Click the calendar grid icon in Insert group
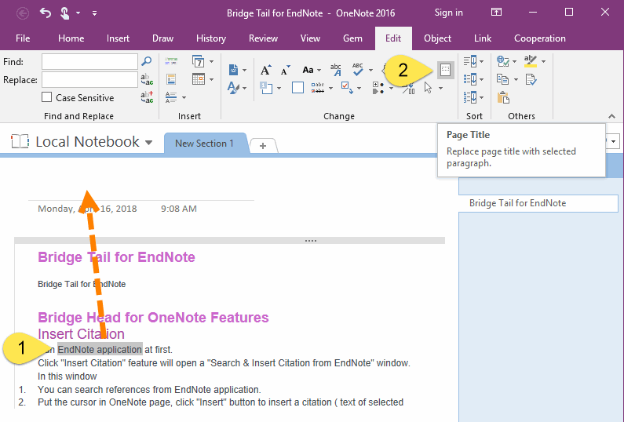The image size is (624, 422). tap(198, 78)
